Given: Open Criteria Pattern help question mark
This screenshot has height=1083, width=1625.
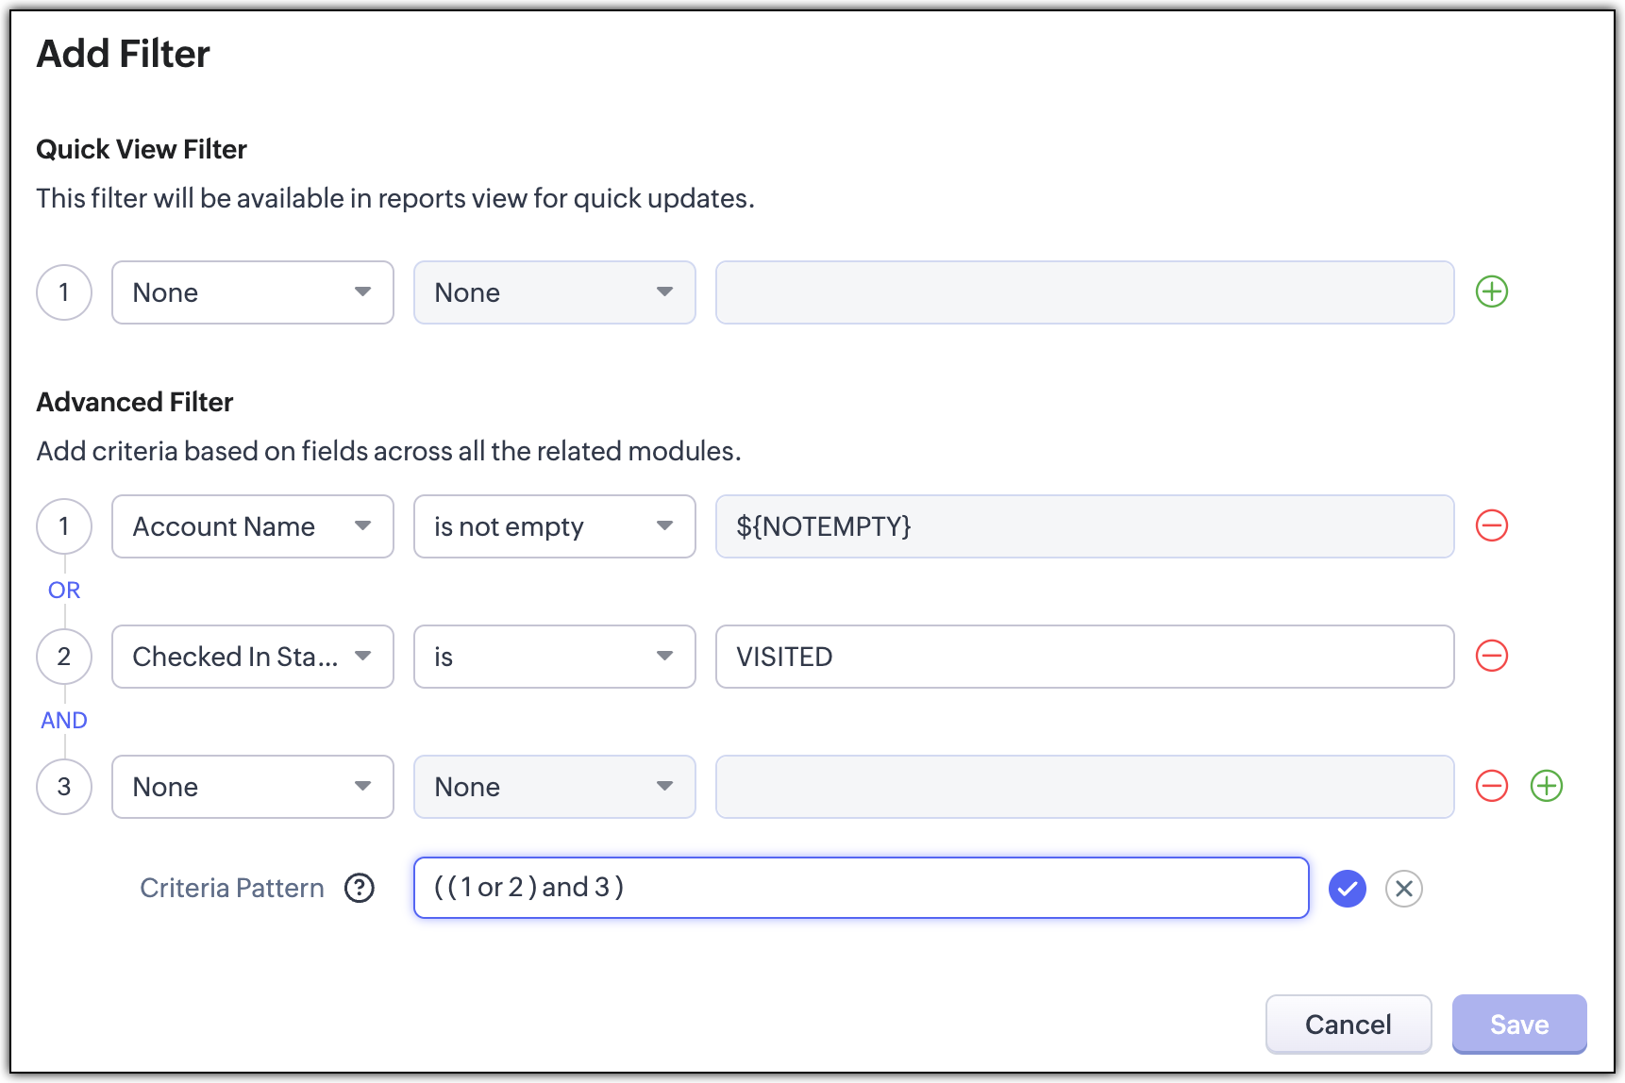Looking at the screenshot, I should 359,889.
